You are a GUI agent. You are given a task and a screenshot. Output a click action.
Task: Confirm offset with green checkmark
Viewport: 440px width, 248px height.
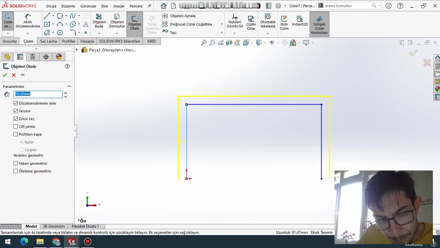[x=5, y=75]
